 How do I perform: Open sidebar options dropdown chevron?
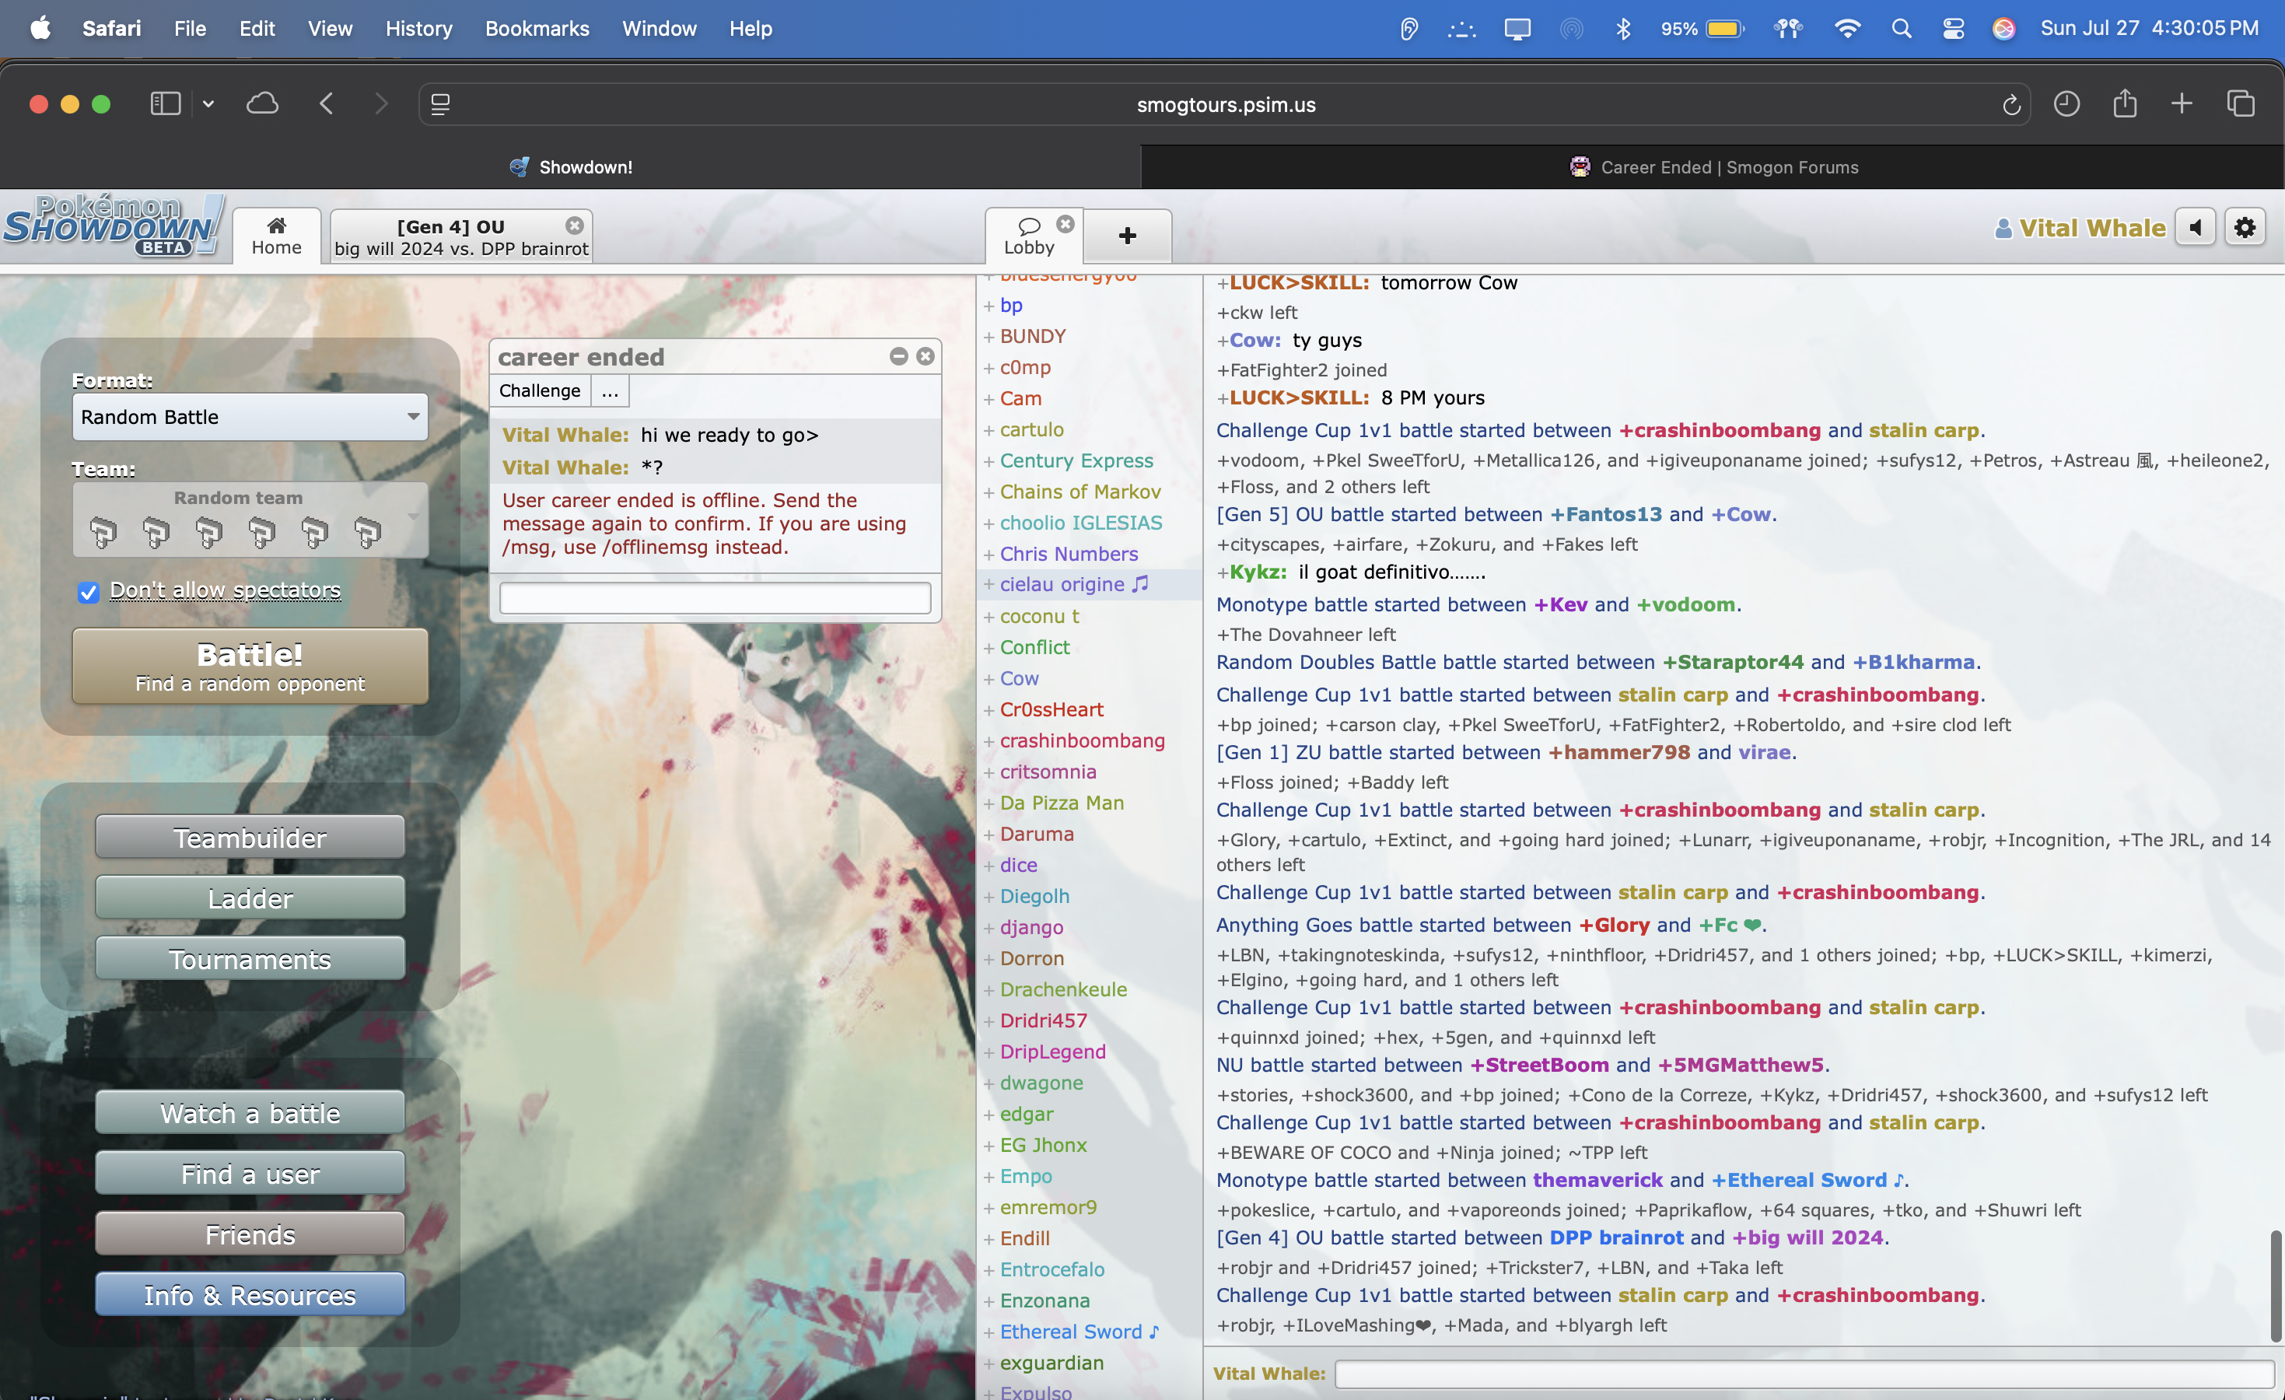[208, 104]
